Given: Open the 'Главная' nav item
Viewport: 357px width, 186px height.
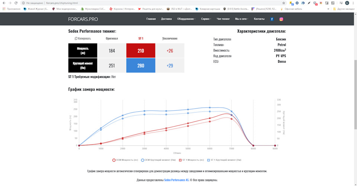Looking at the screenshot, I should point(151,19).
